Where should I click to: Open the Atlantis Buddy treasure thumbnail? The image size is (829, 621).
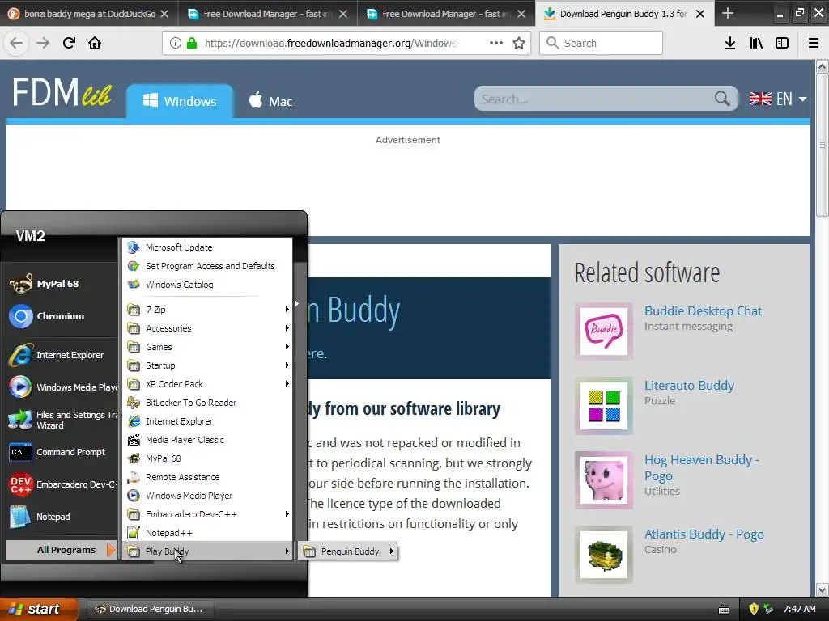tap(604, 555)
